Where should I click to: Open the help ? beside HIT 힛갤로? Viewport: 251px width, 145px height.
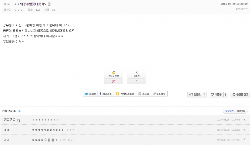coord(204,95)
